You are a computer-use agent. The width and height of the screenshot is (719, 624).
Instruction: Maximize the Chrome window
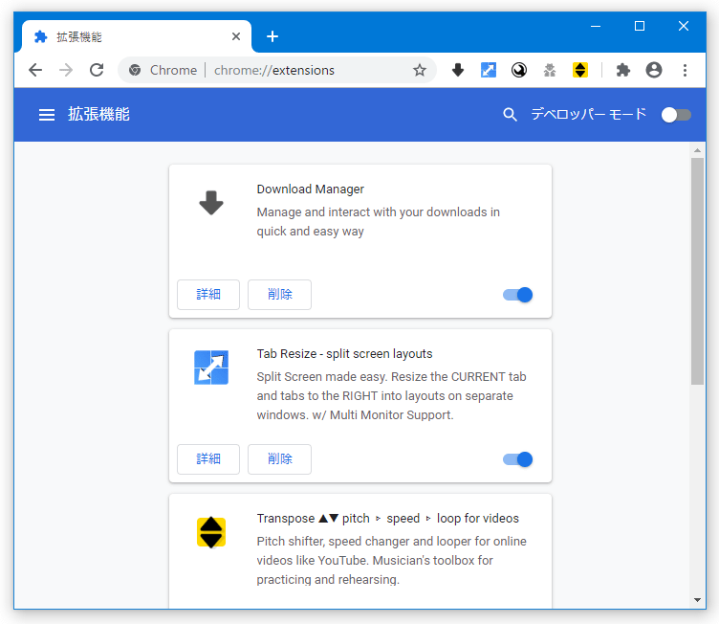click(640, 26)
